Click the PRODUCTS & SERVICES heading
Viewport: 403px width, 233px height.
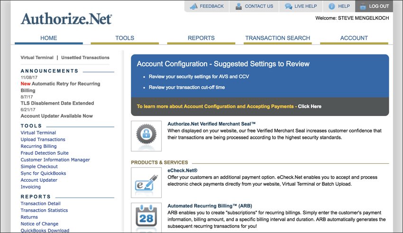coord(159,162)
